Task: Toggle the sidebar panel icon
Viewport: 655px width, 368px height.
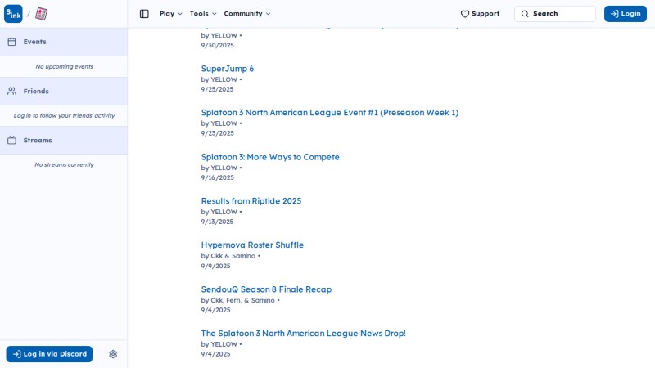Action: pos(144,14)
